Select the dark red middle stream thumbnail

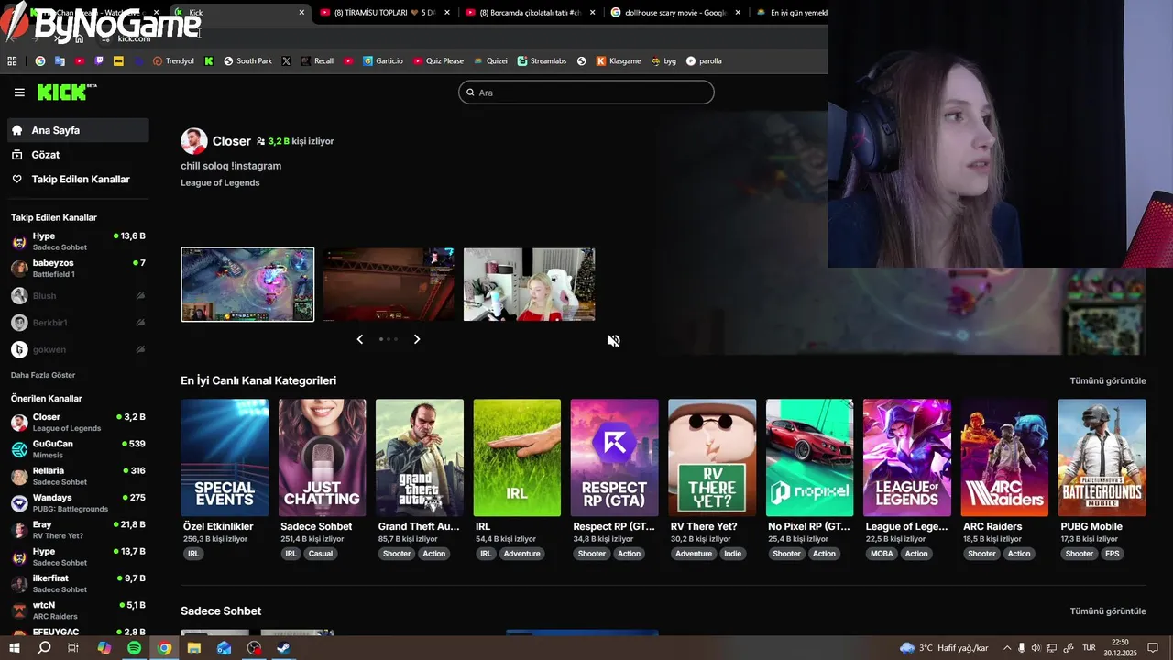click(389, 284)
